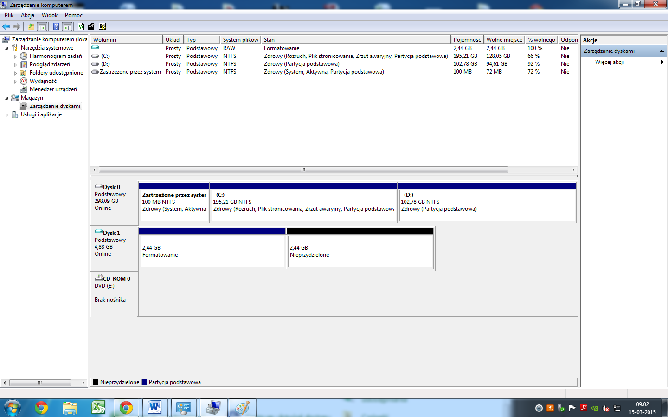
Task: Open Microsoft Word from the taskbar
Action: tap(154, 408)
